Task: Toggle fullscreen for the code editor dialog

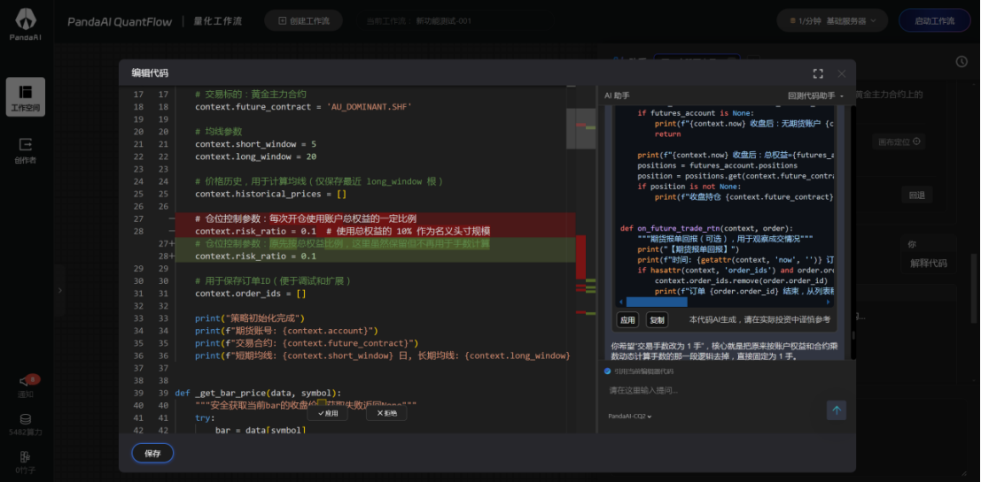Action: [x=818, y=73]
